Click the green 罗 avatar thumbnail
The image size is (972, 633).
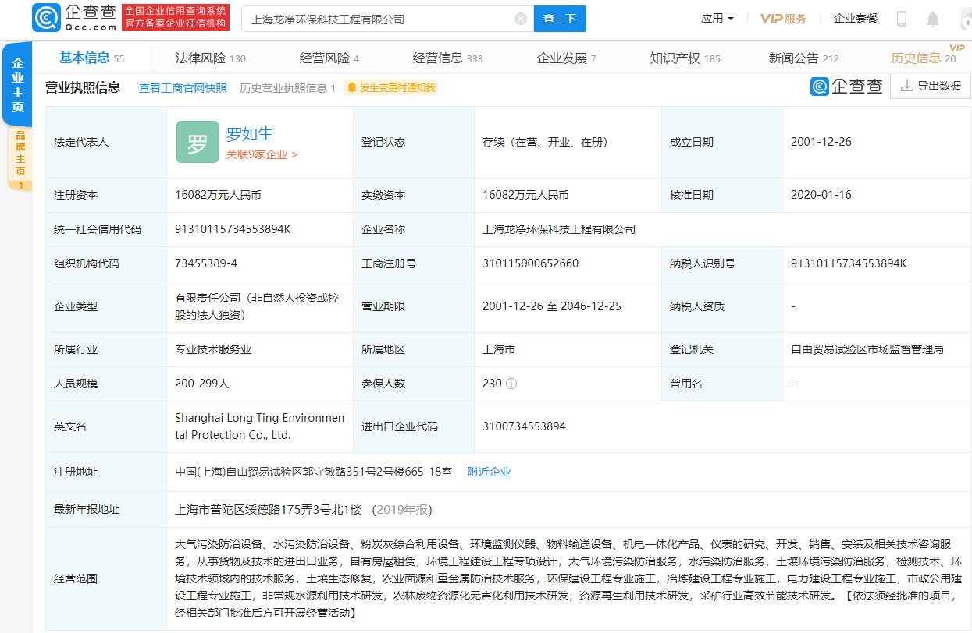point(197,142)
